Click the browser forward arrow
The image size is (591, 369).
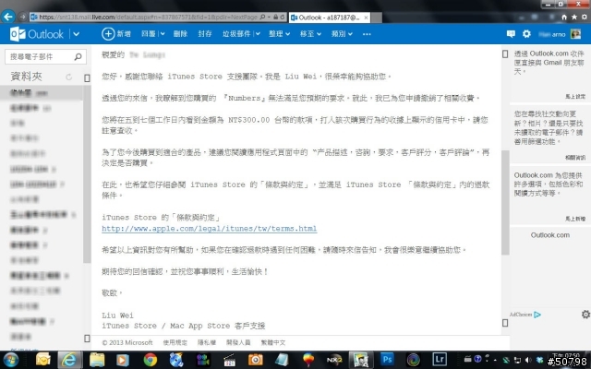(22, 17)
